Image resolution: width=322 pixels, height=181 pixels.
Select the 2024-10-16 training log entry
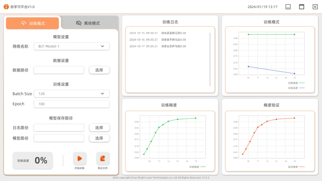158,40
